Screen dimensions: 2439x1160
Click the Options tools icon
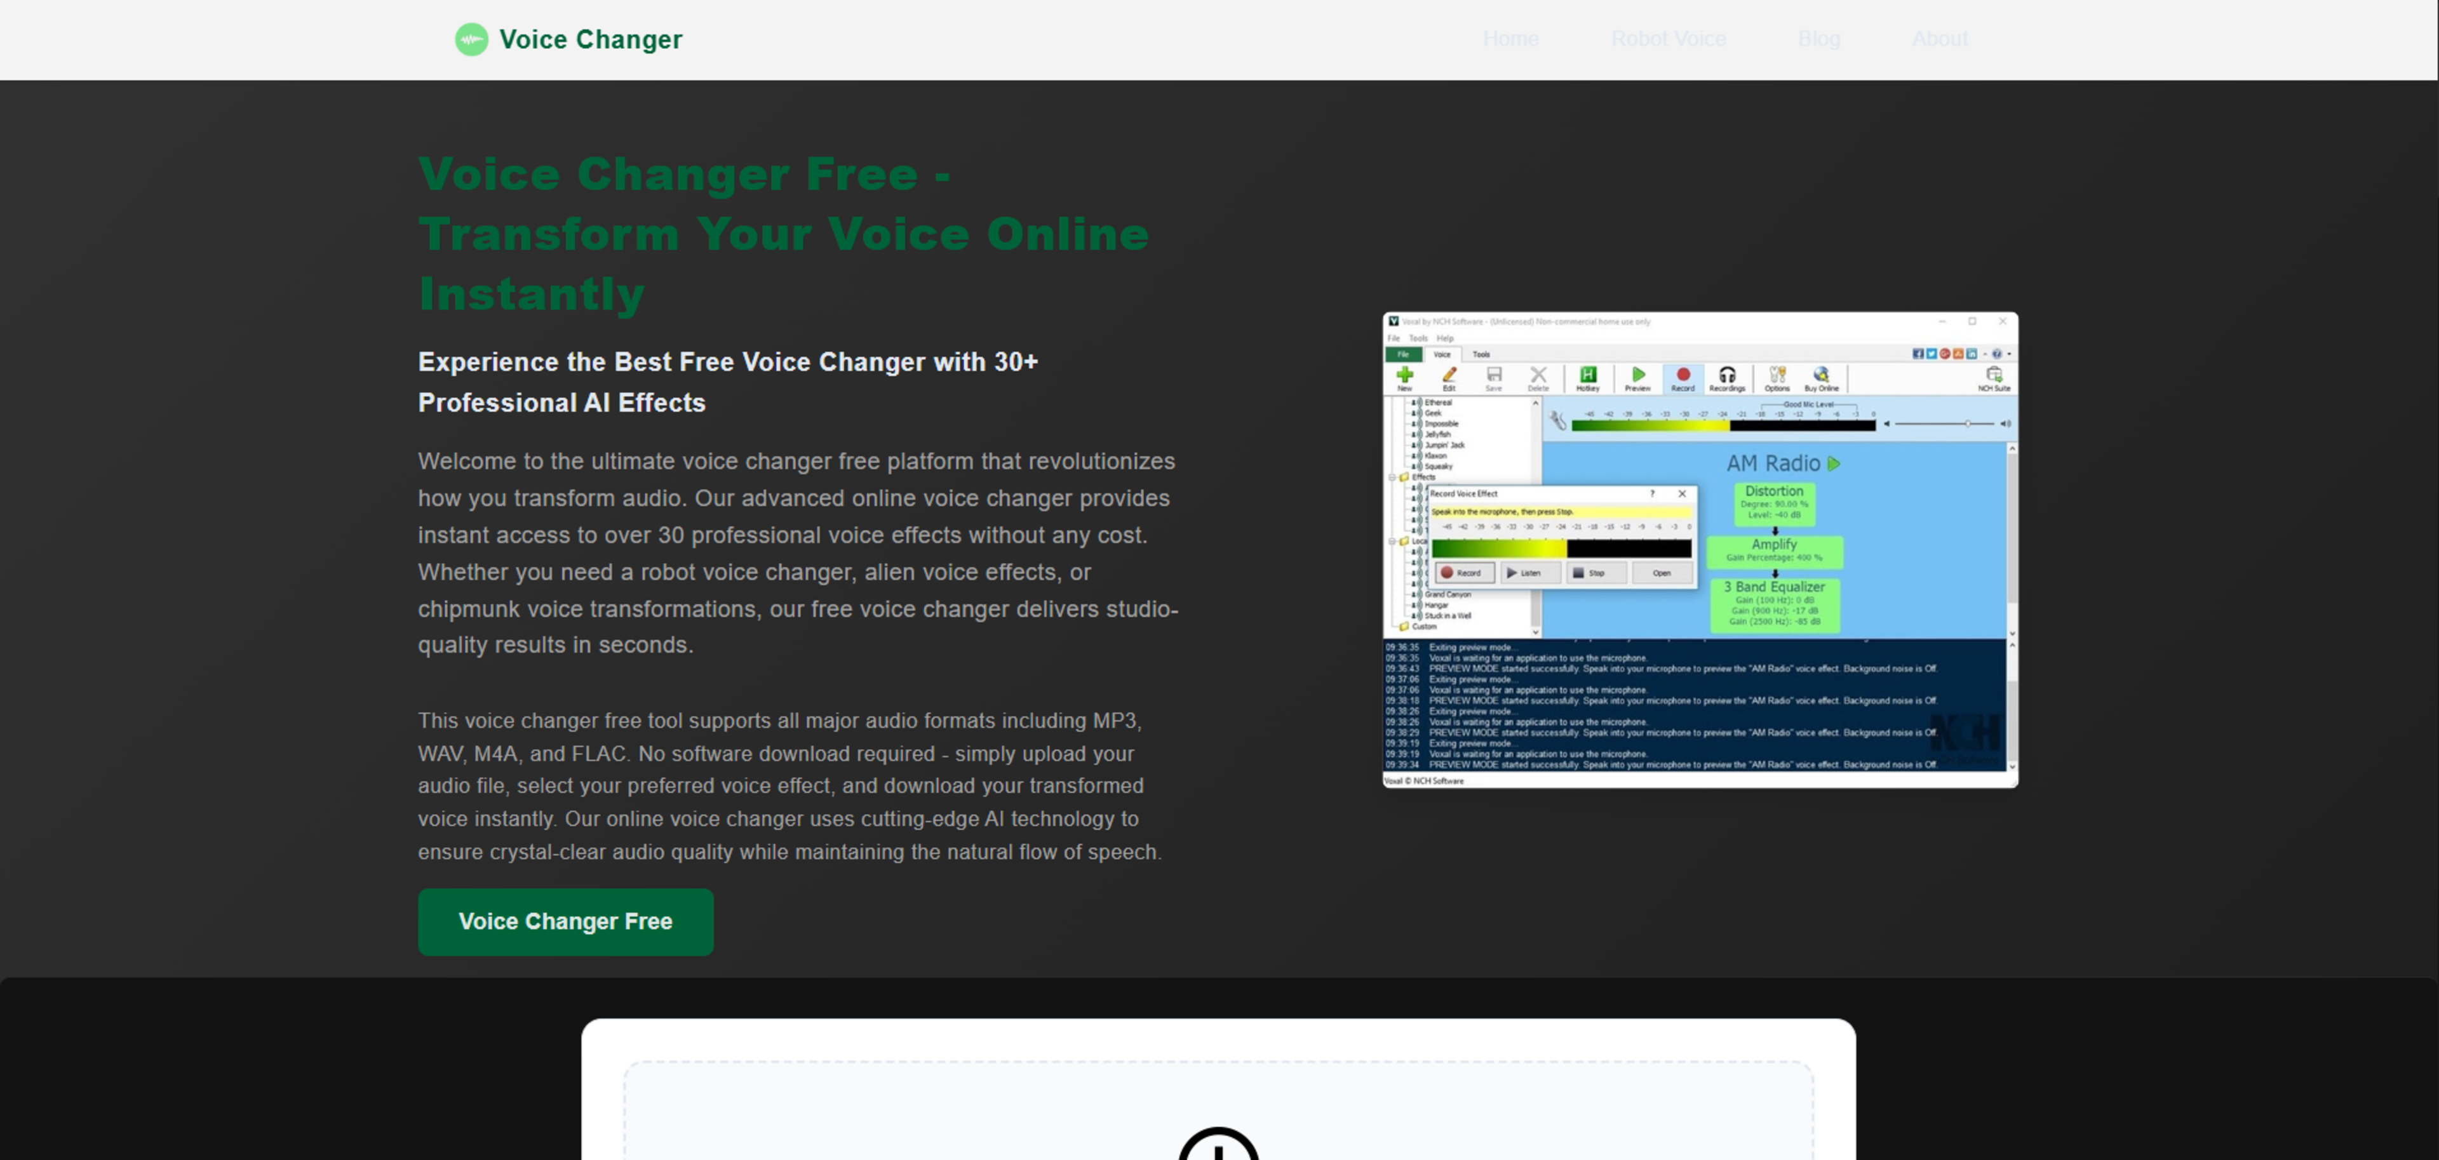pos(1777,376)
